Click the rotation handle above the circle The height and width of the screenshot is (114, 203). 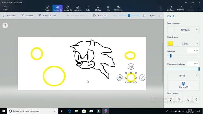click(131, 66)
